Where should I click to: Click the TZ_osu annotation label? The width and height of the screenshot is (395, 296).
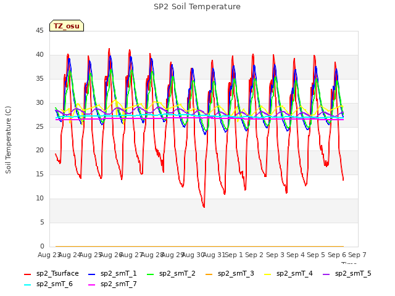click(67, 26)
